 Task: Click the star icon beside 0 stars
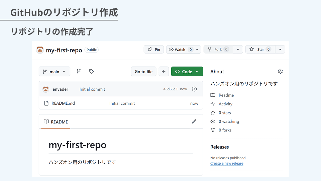[213, 113]
